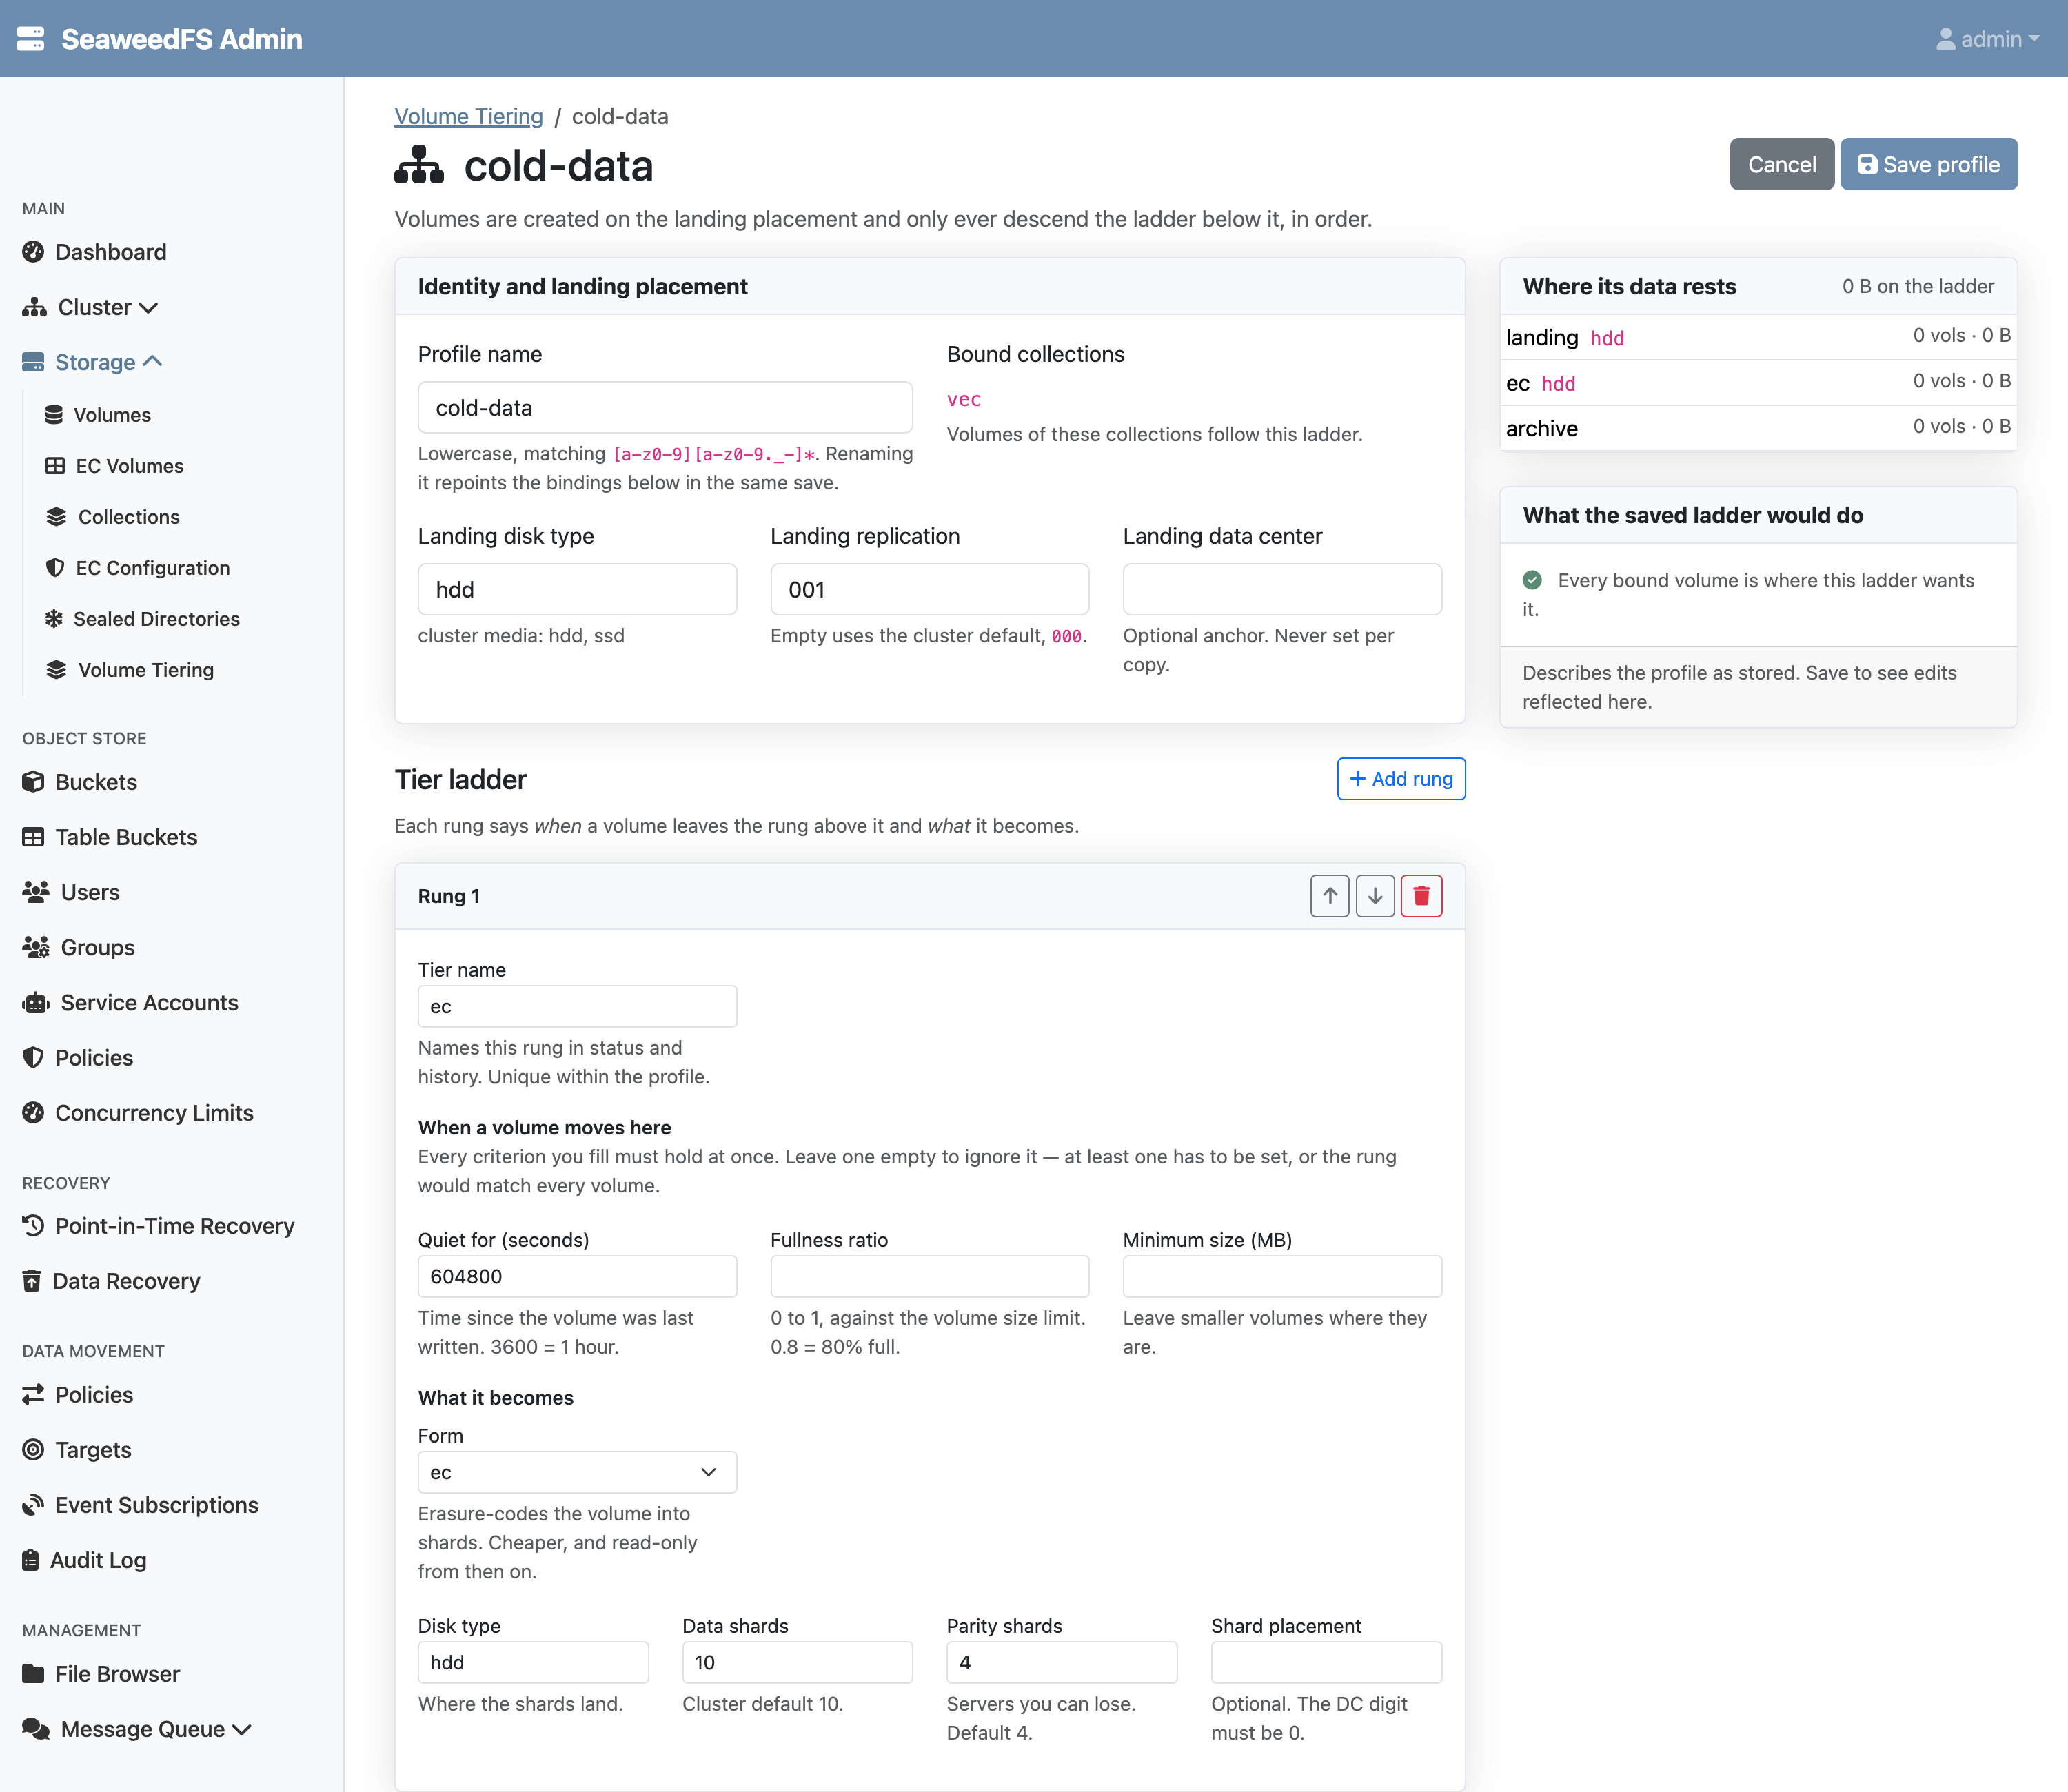Image resolution: width=2068 pixels, height=1792 pixels.
Task: Click the Collections layers icon
Action: coord(56,517)
